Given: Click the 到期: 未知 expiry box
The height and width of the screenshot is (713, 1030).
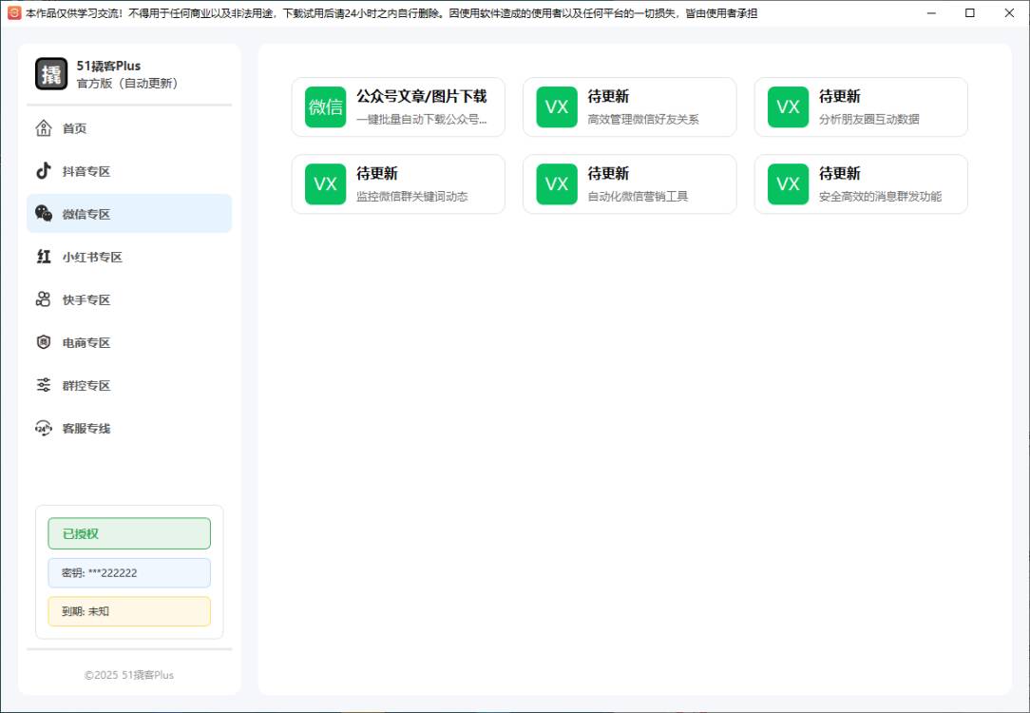Looking at the screenshot, I should coord(129,611).
